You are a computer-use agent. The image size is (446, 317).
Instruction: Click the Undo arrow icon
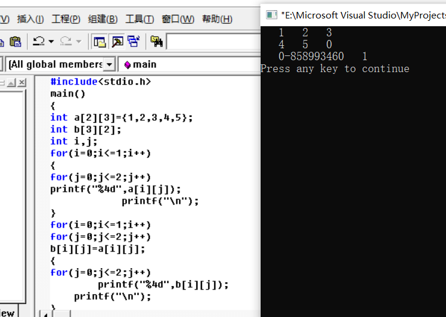[x=39, y=42]
